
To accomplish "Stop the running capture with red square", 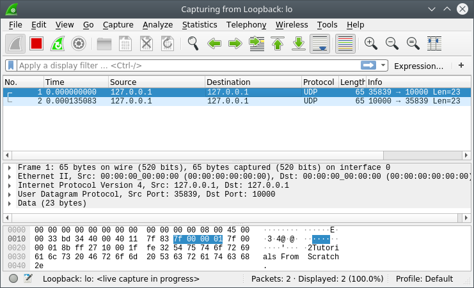I will 36,44.
